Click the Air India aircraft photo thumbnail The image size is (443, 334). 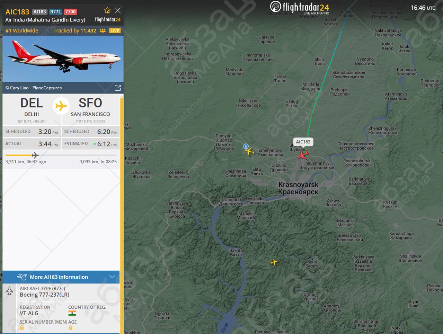point(63,59)
